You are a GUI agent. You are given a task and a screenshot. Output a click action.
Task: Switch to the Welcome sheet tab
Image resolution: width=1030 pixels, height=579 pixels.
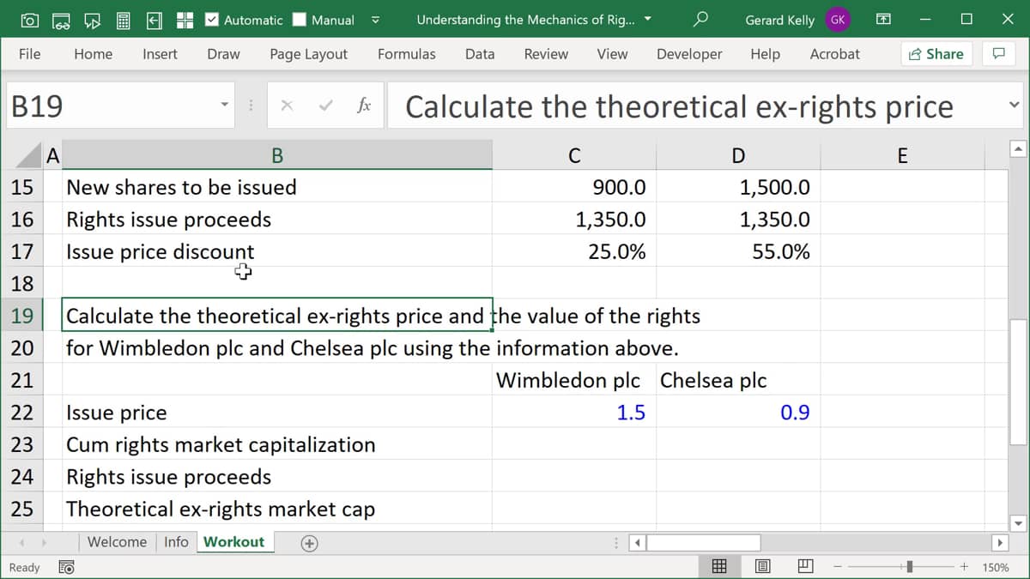(x=117, y=542)
